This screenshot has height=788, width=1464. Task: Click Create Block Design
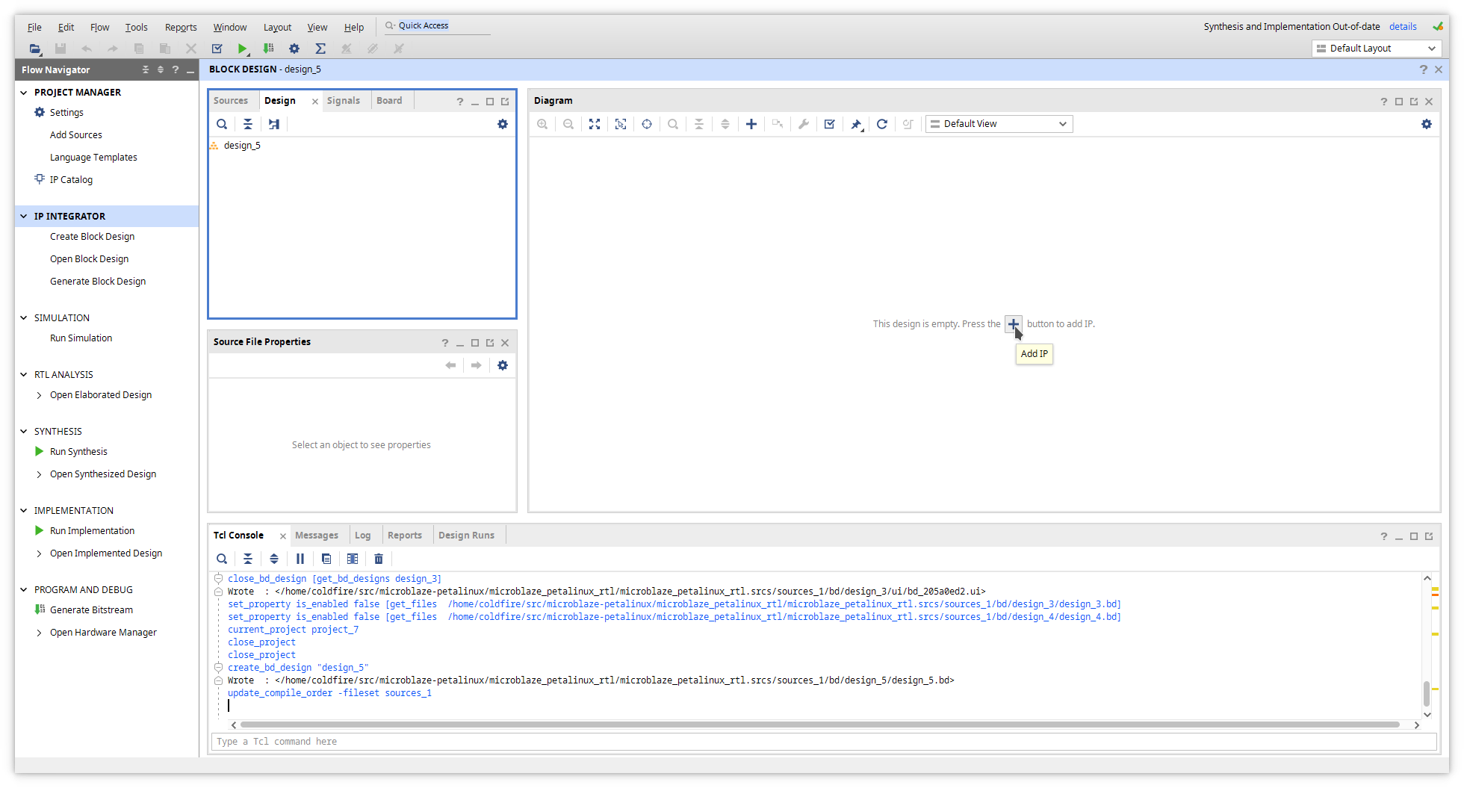(x=92, y=237)
